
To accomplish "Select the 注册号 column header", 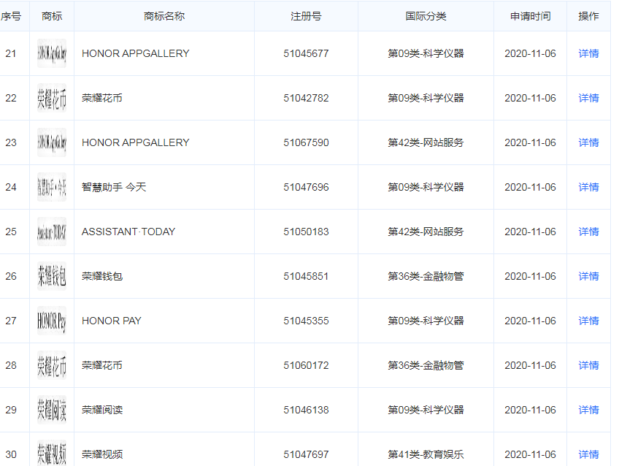I will [306, 16].
